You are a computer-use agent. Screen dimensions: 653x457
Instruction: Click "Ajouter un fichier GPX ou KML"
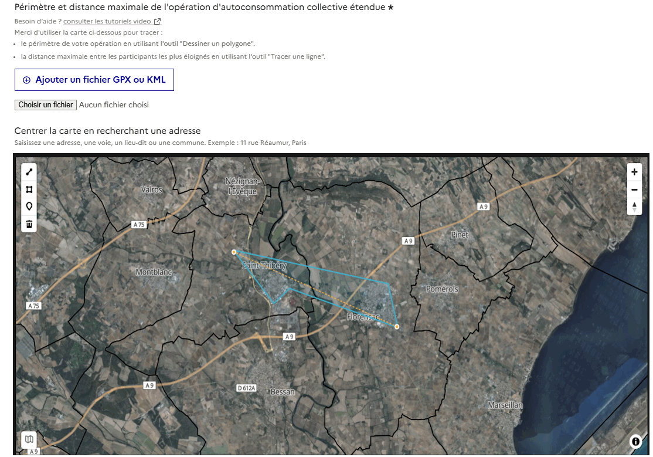[94, 79]
